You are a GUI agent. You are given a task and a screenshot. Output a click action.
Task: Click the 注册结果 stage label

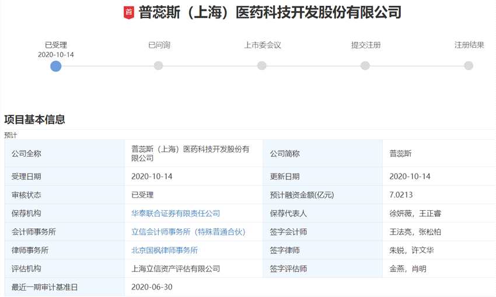click(x=469, y=45)
